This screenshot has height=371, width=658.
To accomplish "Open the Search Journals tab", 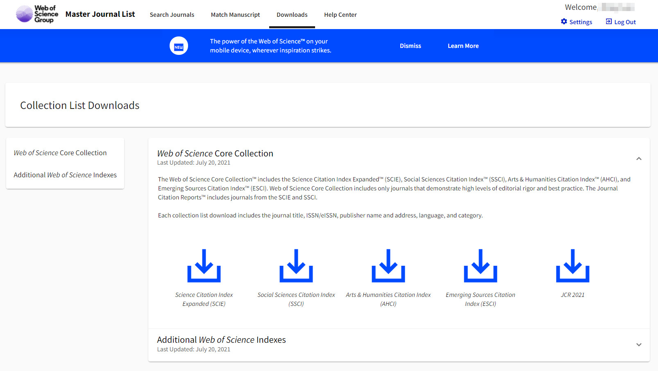I will click(x=172, y=15).
